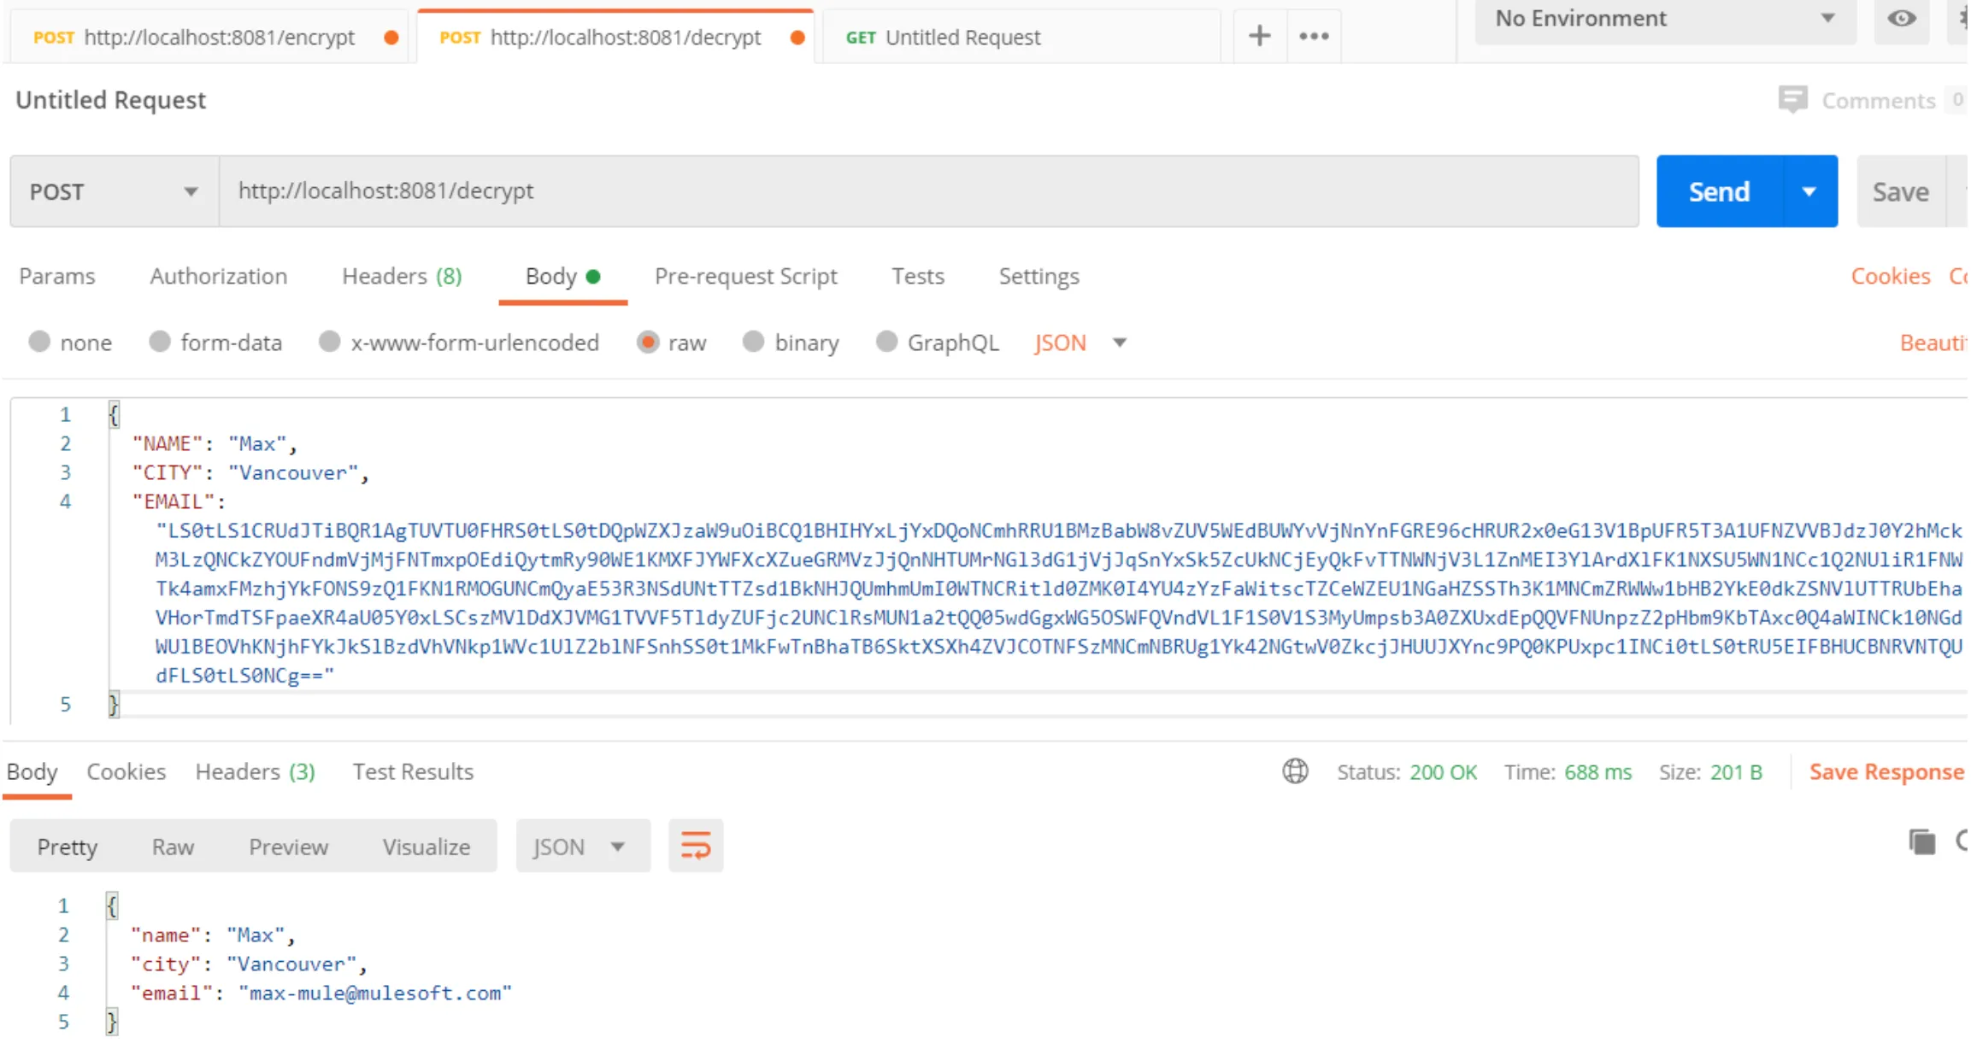Screen dimensions: 1971x1049
Task: Open a new request tab with plus icon
Action: [x=1259, y=36]
